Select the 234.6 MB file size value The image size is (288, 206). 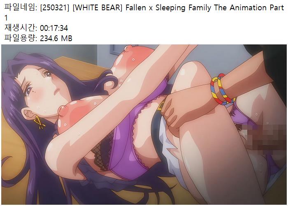(x=56, y=38)
